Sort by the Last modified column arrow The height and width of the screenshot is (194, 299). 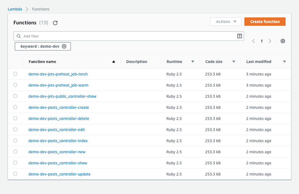pyautogui.click(x=285, y=62)
